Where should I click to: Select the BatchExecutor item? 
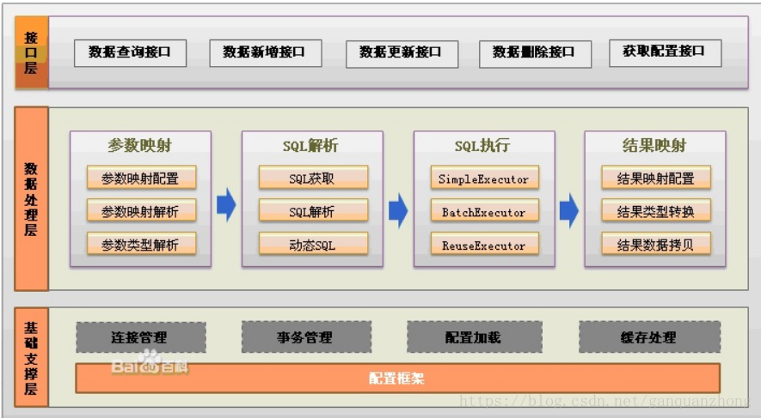(x=485, y=210)
